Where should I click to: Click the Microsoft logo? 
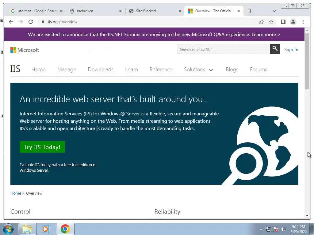point(25,50)
